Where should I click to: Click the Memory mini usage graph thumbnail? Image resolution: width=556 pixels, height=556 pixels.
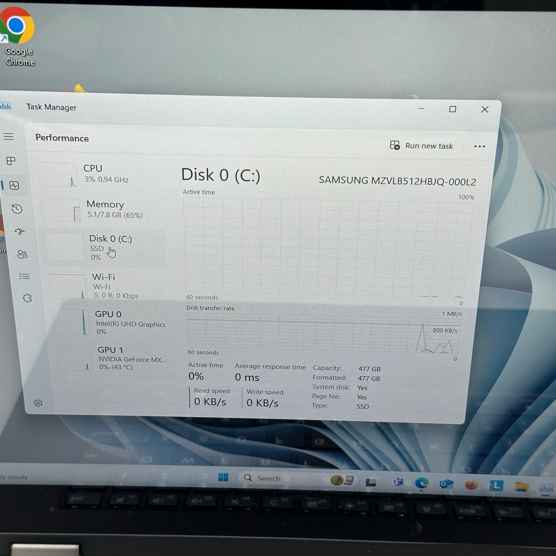pos(61,210)
